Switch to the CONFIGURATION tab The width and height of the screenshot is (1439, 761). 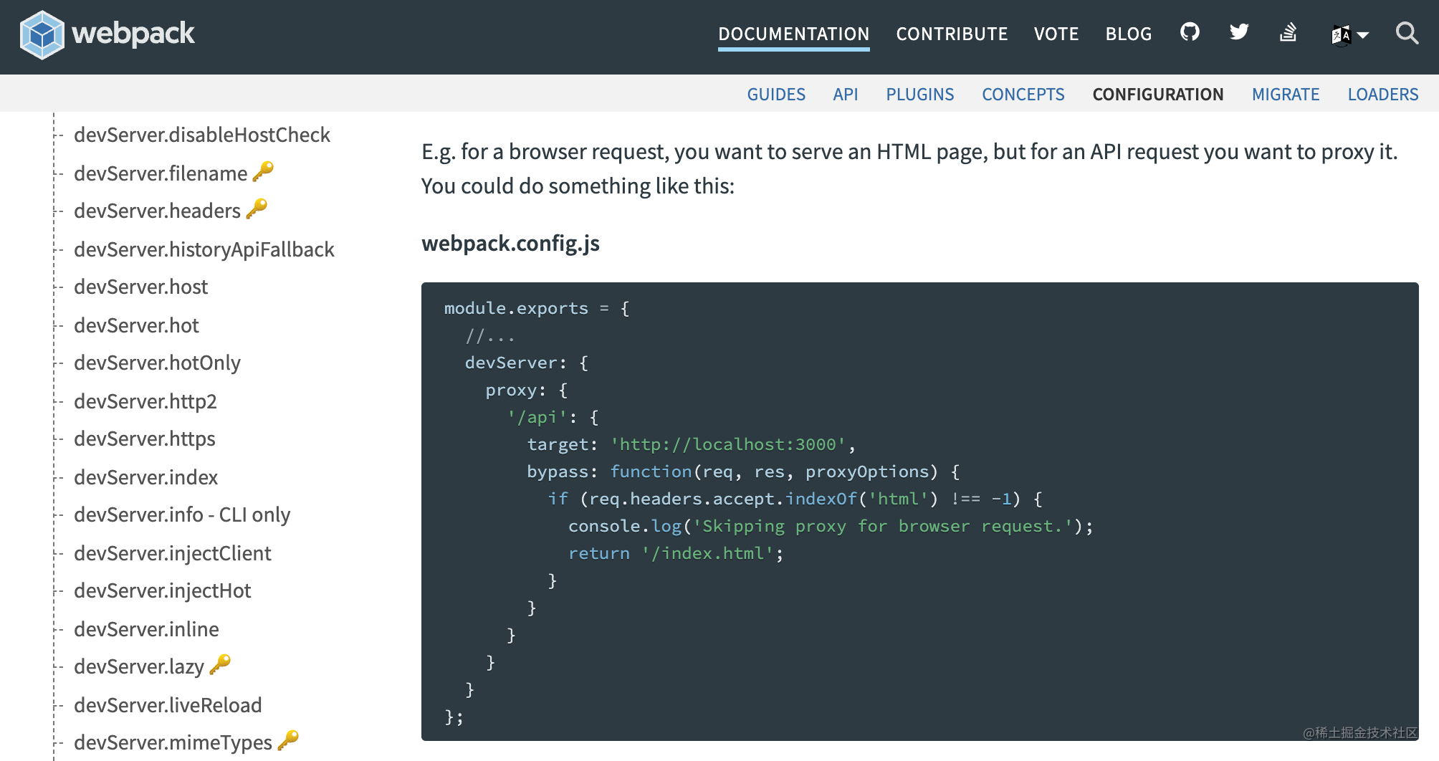coord(1157,94)
